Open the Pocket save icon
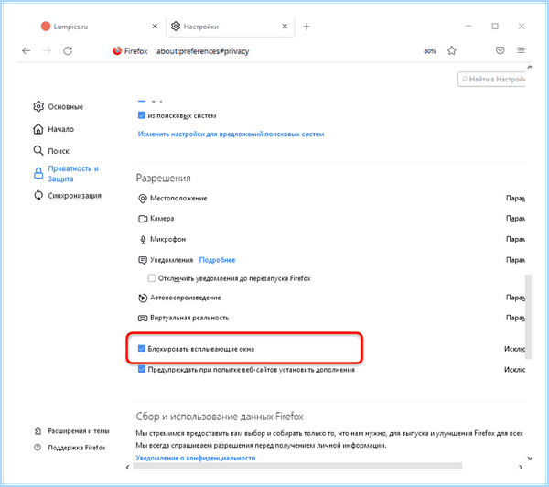549x487 pixels. 501,50
